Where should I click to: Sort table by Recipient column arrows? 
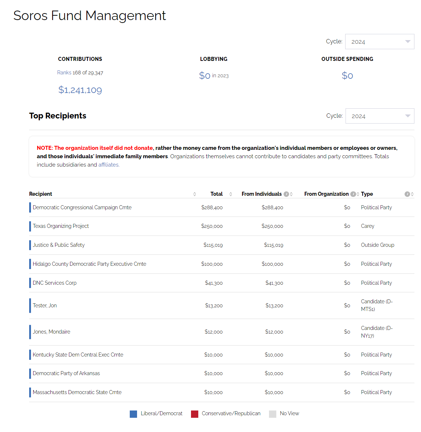point(195,194)
